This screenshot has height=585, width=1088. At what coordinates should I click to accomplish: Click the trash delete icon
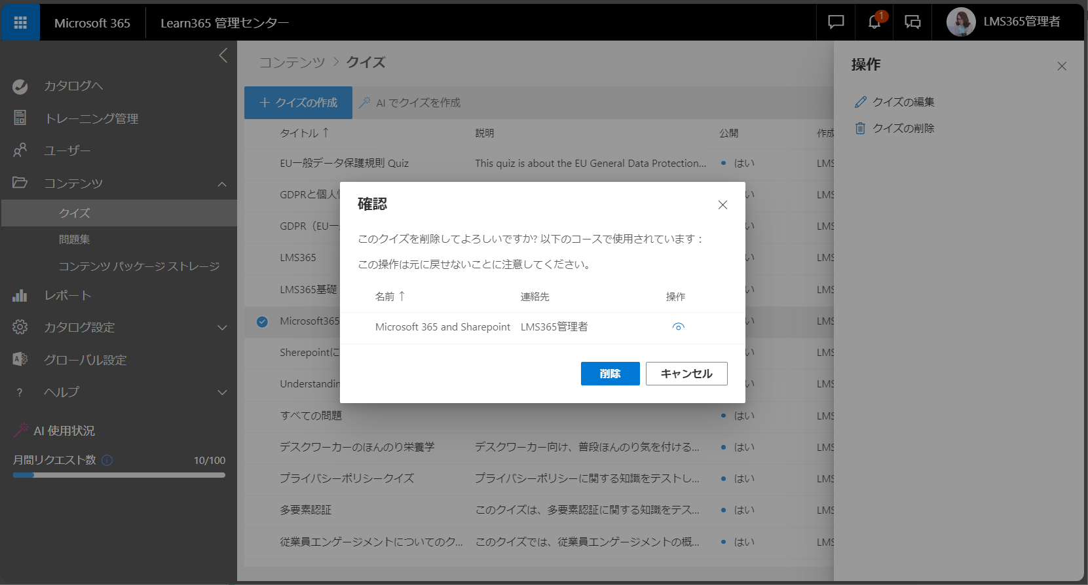pos(860,128)
